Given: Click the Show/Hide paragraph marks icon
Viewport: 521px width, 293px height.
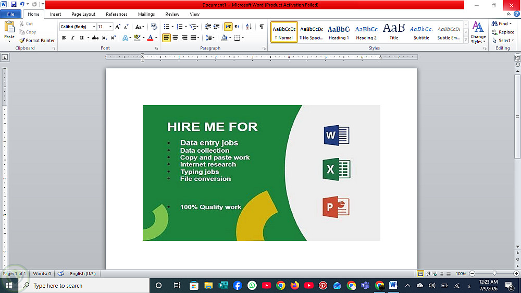Looking at the screenshot, I should [262, 27].
